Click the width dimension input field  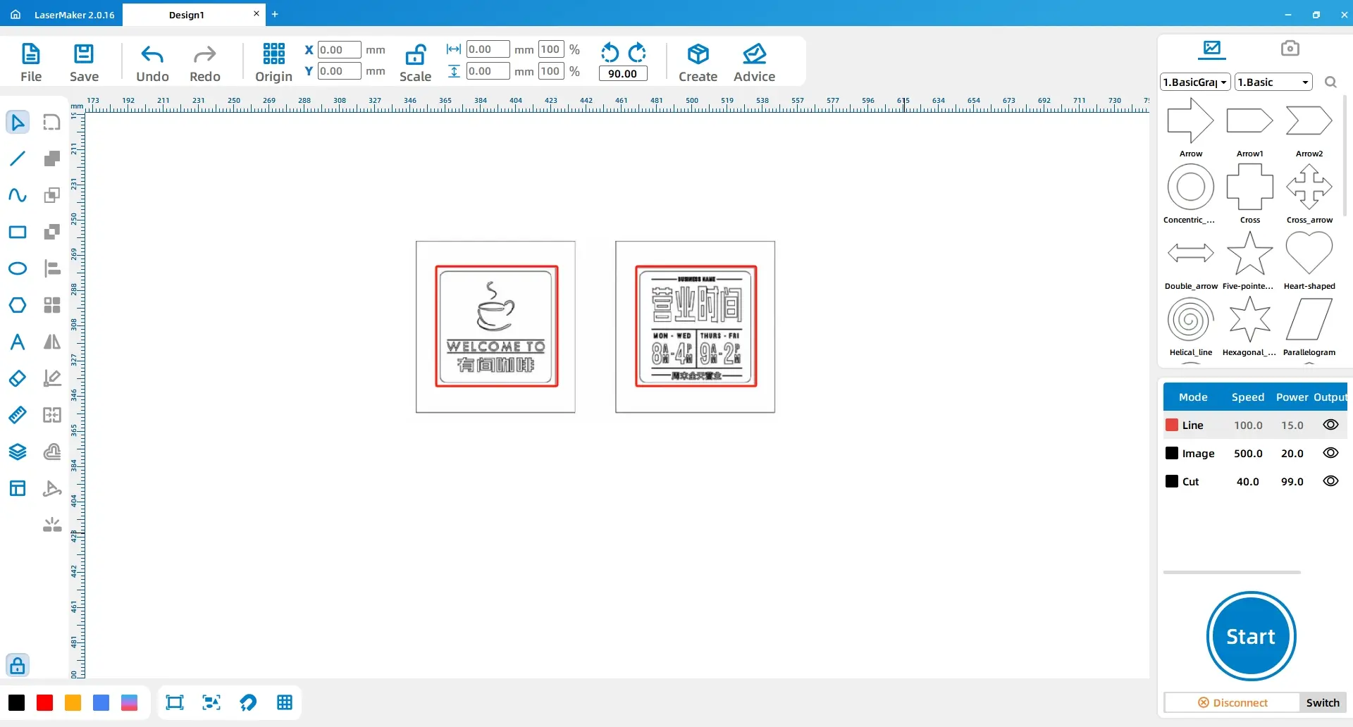coord(488,49)
